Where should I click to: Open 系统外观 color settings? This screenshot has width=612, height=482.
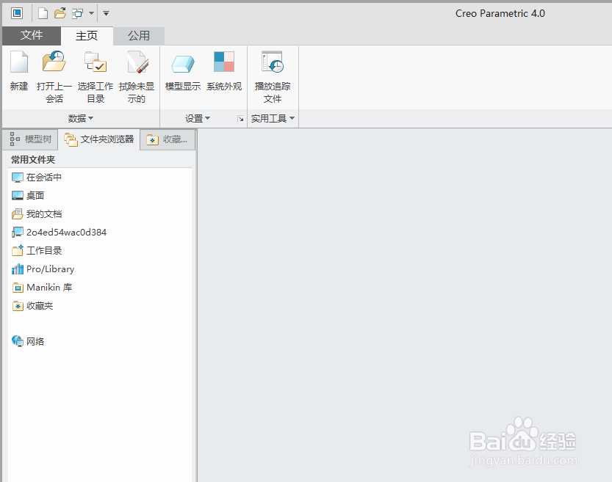click(224, 71)
